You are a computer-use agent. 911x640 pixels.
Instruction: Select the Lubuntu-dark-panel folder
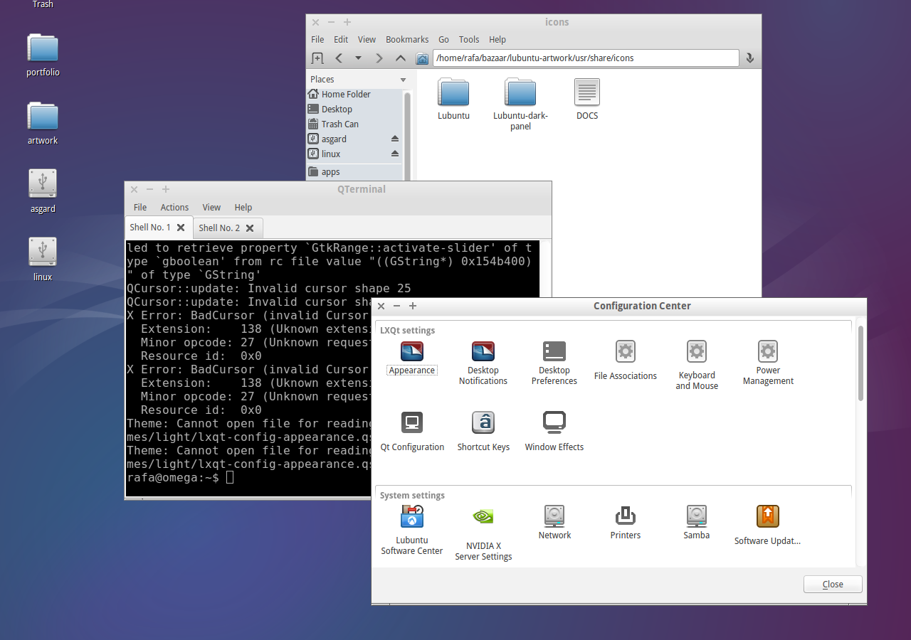(520, 105)
